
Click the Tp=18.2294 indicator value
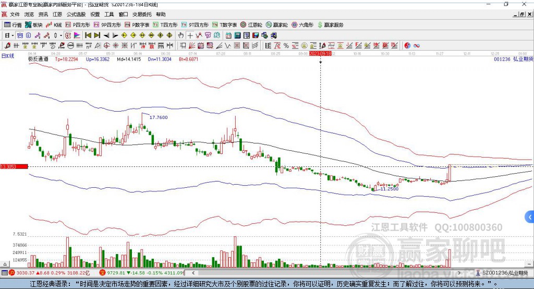tap(66, 59)
